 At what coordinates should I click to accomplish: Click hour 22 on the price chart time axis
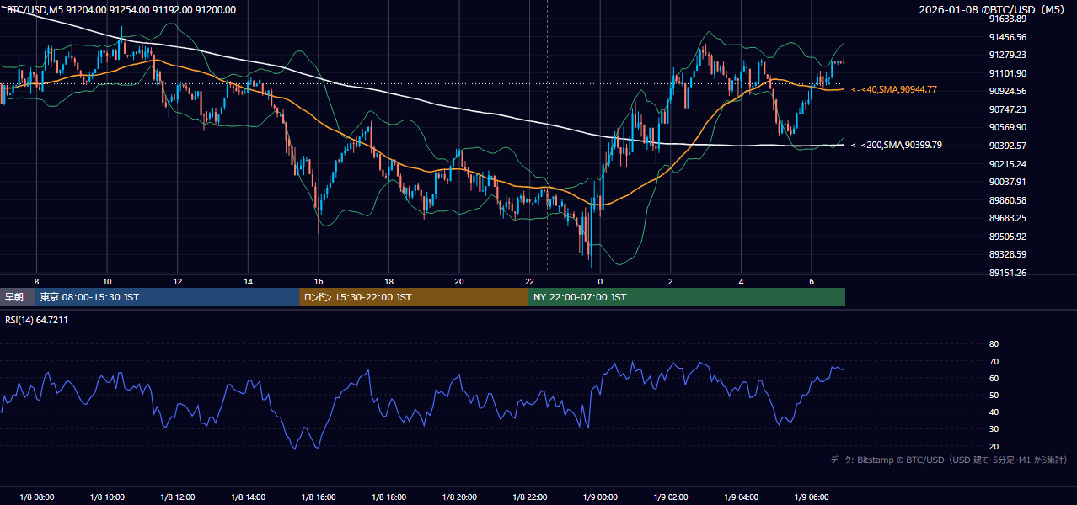pos(530,281)
